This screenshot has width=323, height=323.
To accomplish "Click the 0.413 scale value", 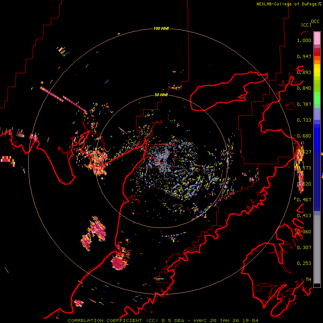I will pyautogui.click(x=304, y=216).
